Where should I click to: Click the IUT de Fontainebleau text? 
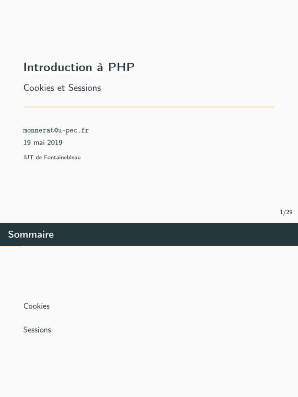click(x=52, y=157)
